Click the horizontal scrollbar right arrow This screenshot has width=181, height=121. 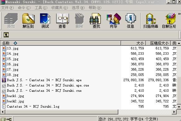[174, 112]
